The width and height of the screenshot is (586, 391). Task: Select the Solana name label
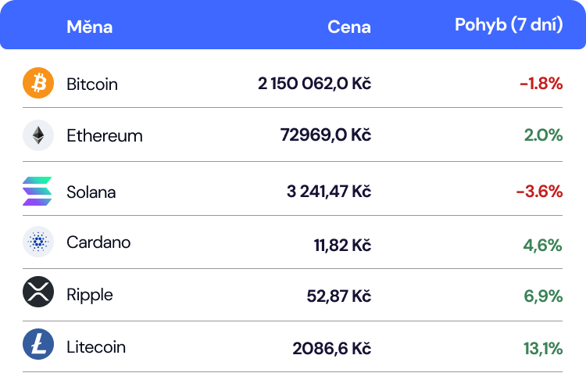tap(91, 192)
